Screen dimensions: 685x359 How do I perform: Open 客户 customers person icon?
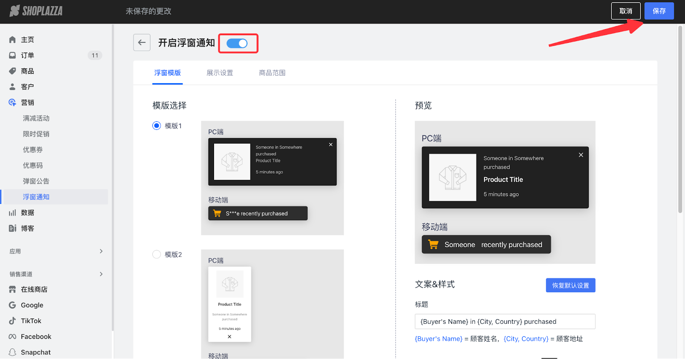12,87
